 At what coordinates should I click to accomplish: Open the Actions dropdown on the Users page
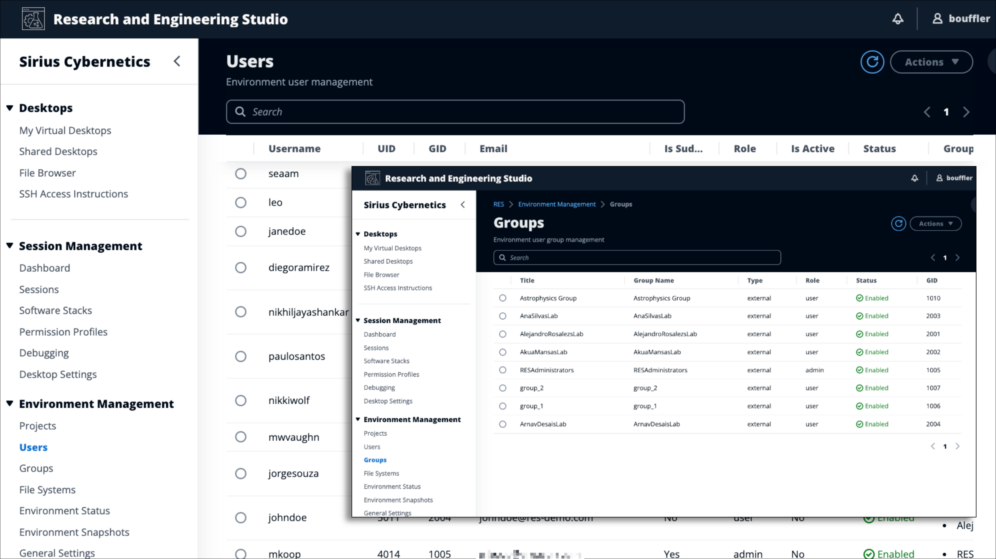(x=931, y=62)
